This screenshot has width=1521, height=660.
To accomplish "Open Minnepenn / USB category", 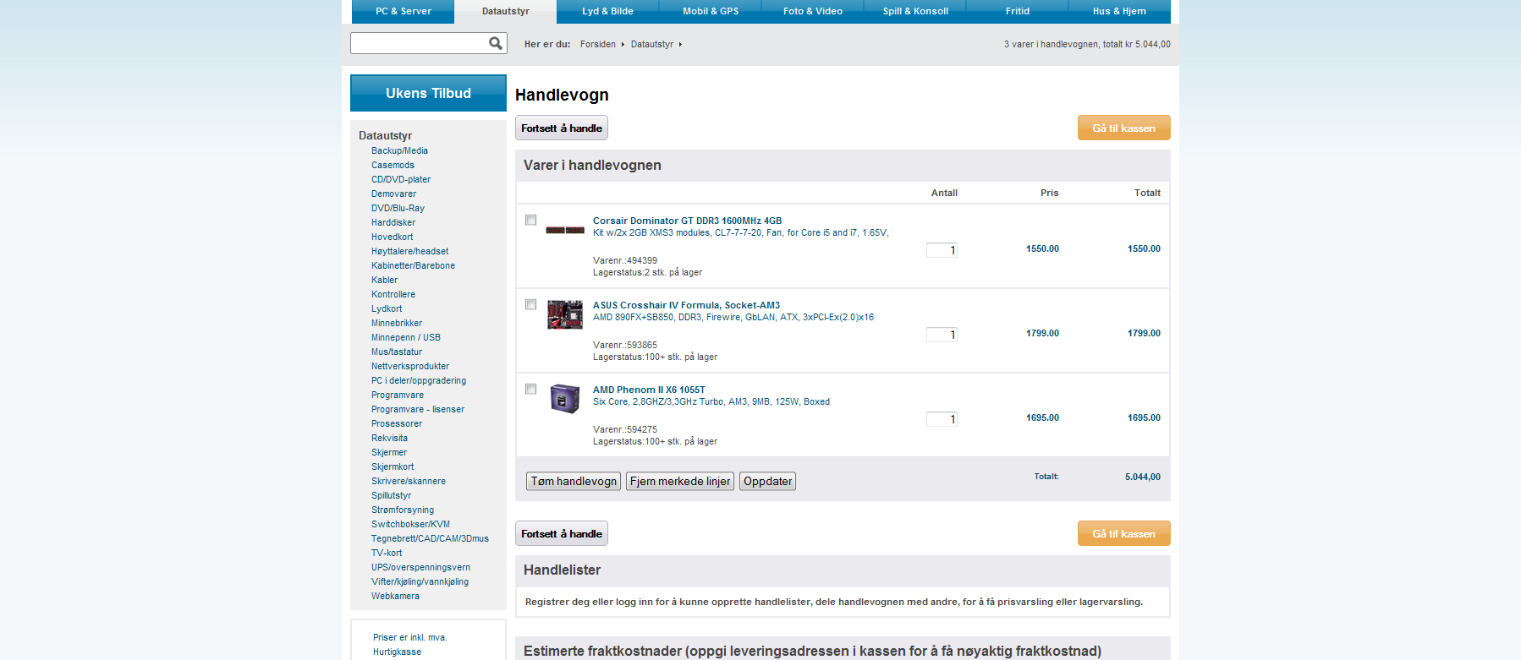I will pos(406,337).
